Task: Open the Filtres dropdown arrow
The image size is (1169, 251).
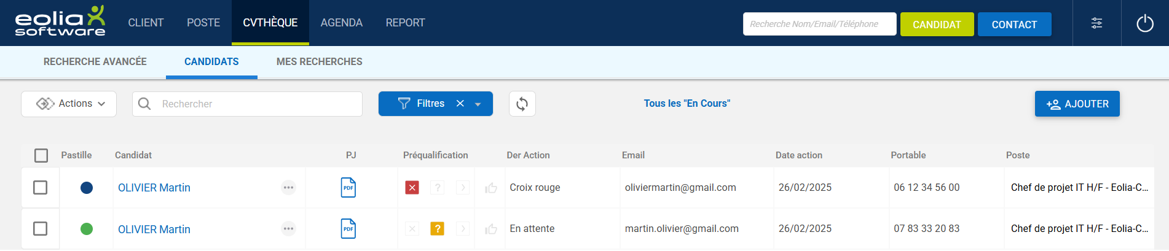Action: [478, 104]
